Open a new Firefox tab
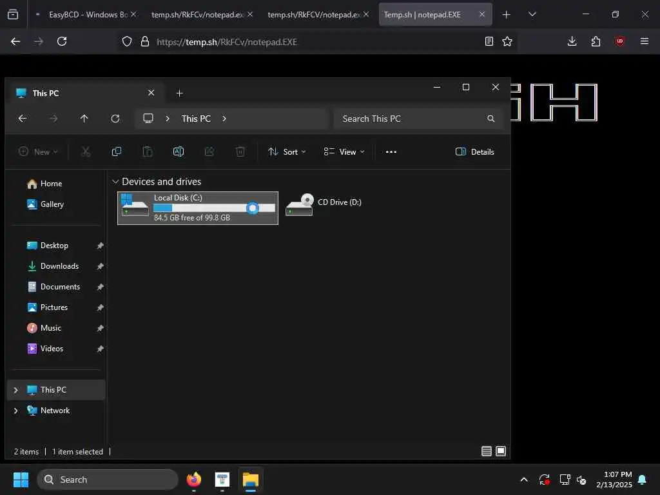 tap(507, 15)
